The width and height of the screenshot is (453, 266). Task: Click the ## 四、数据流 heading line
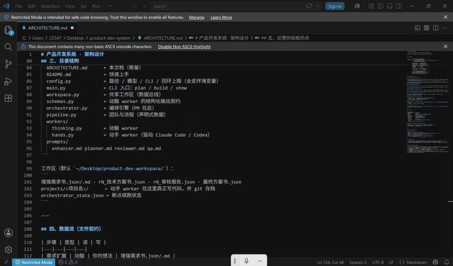coord(71,229)
